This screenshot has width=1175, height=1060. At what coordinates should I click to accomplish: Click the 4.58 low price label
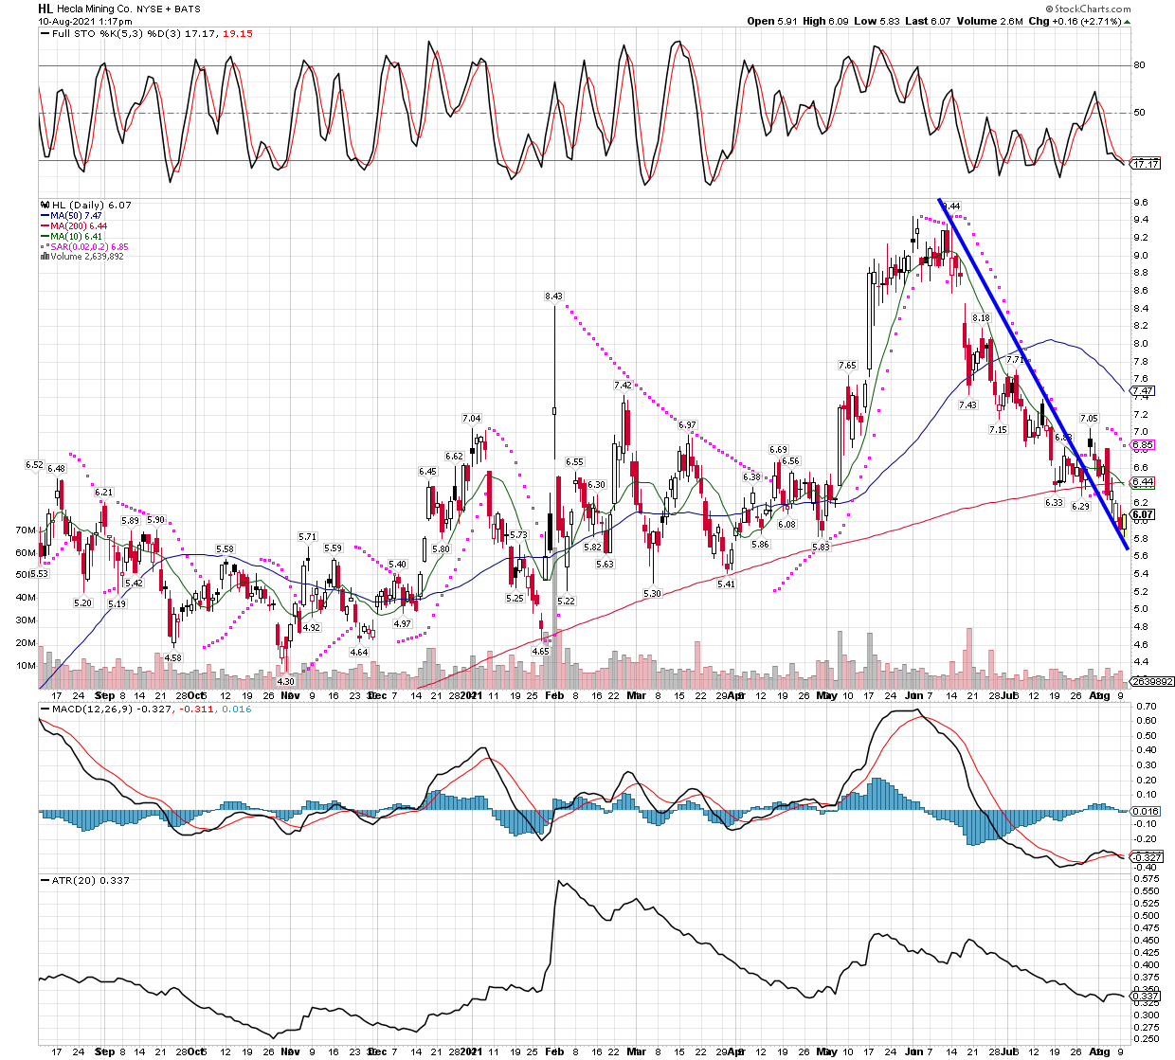172,657
